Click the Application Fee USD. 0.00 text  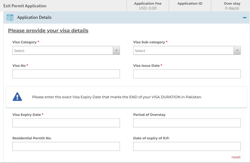click(x=148, y=6)
